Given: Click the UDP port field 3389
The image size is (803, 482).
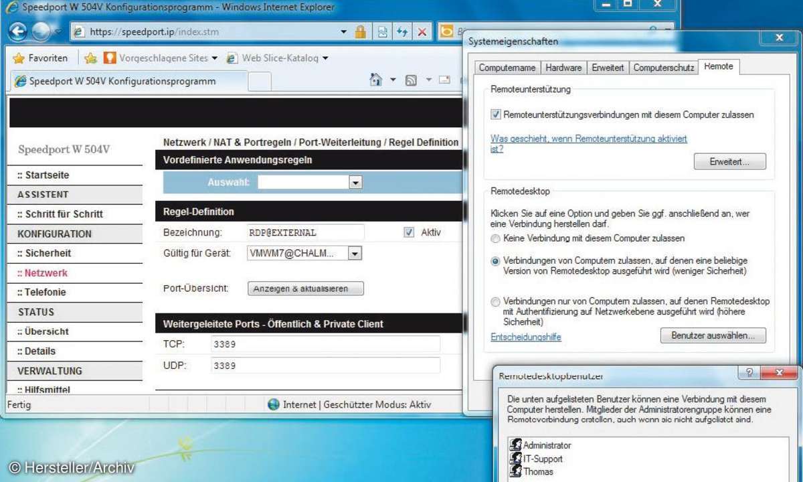Looking at the screenshot, I should click(x=325, y=366).
